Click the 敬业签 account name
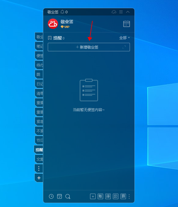Viewport: 178px width, 207px height. [x=67, y=22]
